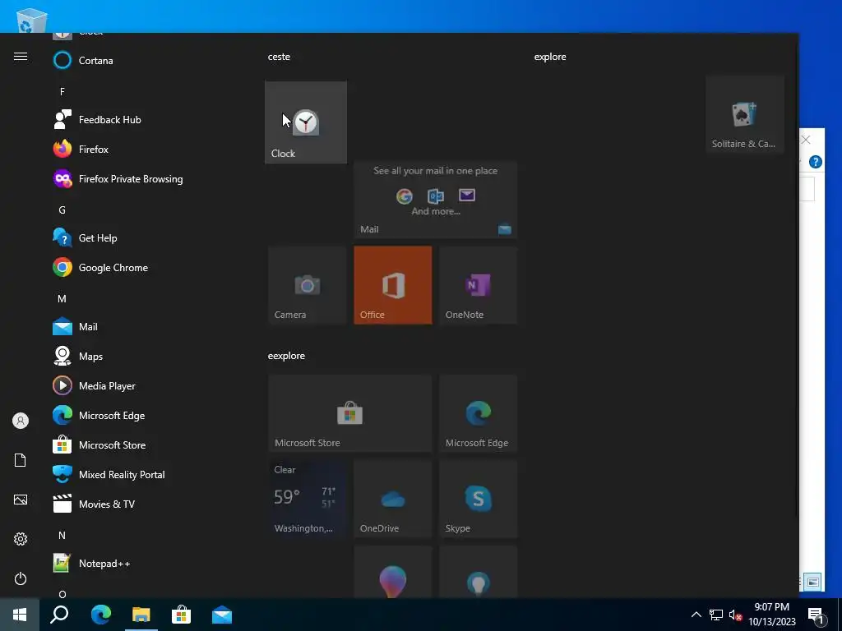The image size is (842, 631).
Task: Open the OneNote tile
Action: click(478, 285)
